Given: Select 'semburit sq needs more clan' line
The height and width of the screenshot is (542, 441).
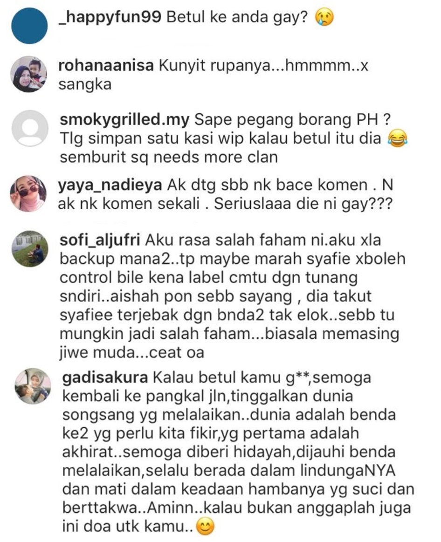Looking at the screenshot, I should point(169,158).
